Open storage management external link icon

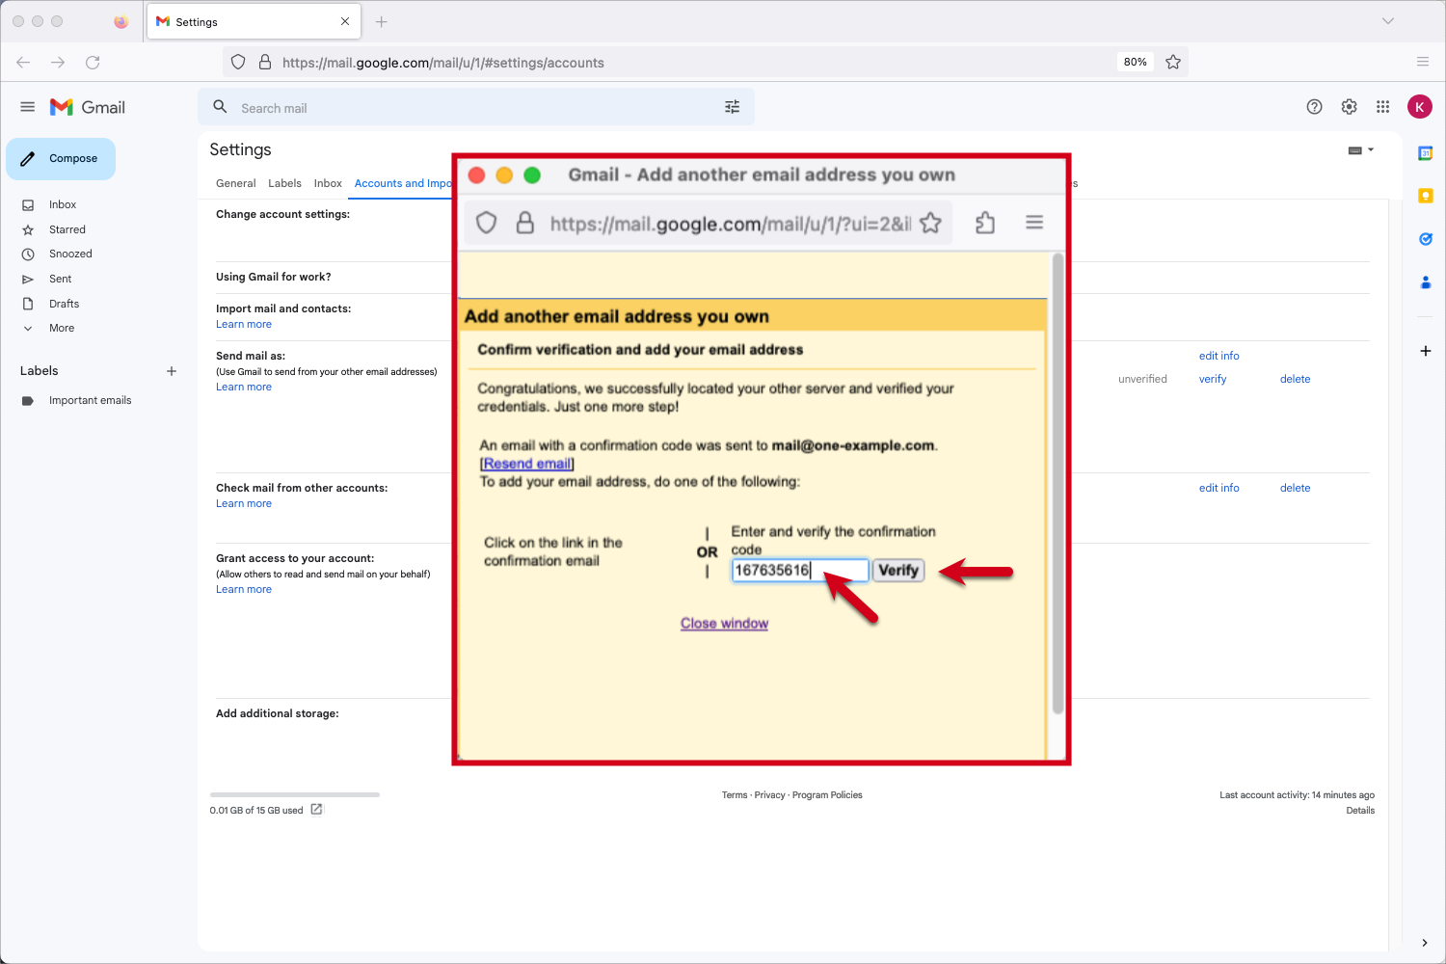[x=316, y=810]
